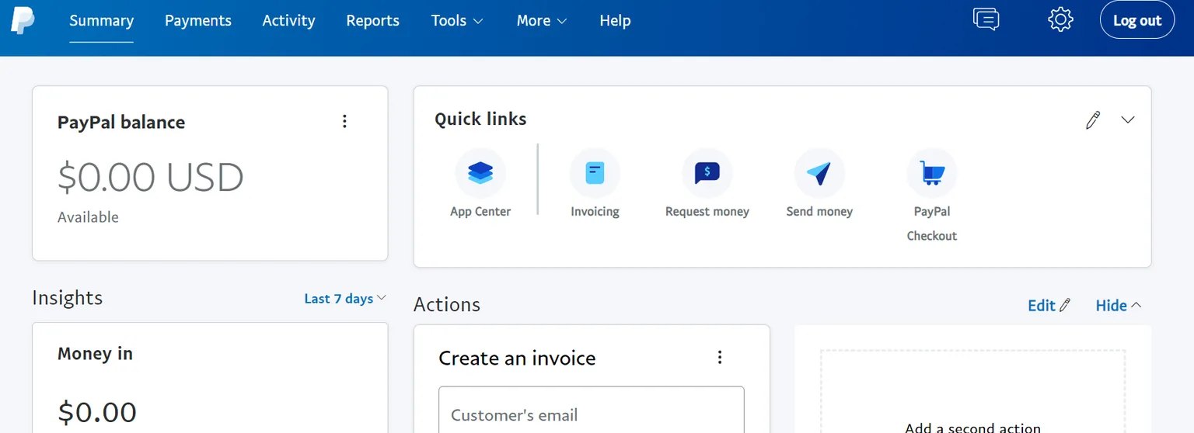
Task: Click the Insights heading
Action: click(67, 298)
